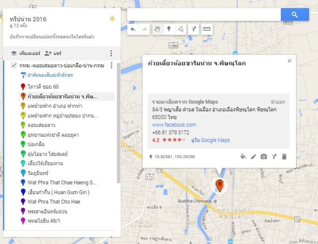Viewport: 318px width, 244px height.
Task: Click red pin icon of วิภาวดี ซอย 60
Action: coord(23,86)
